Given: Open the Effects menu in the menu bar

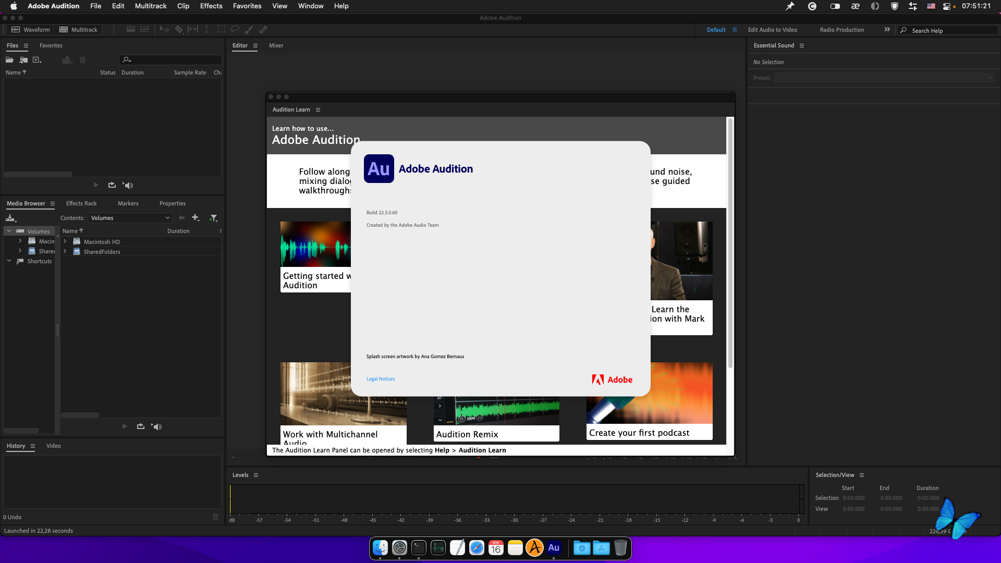Looking at the screenshot, I should (211, 6).
